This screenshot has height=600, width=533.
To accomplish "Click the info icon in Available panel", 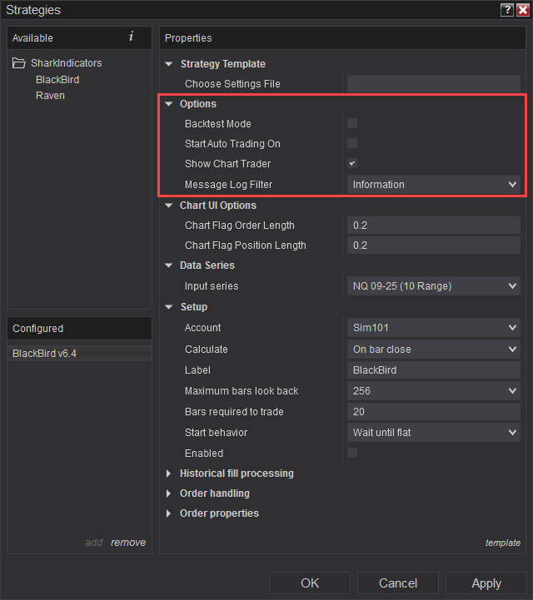I will pyautogui.click(x=132, y=37).
